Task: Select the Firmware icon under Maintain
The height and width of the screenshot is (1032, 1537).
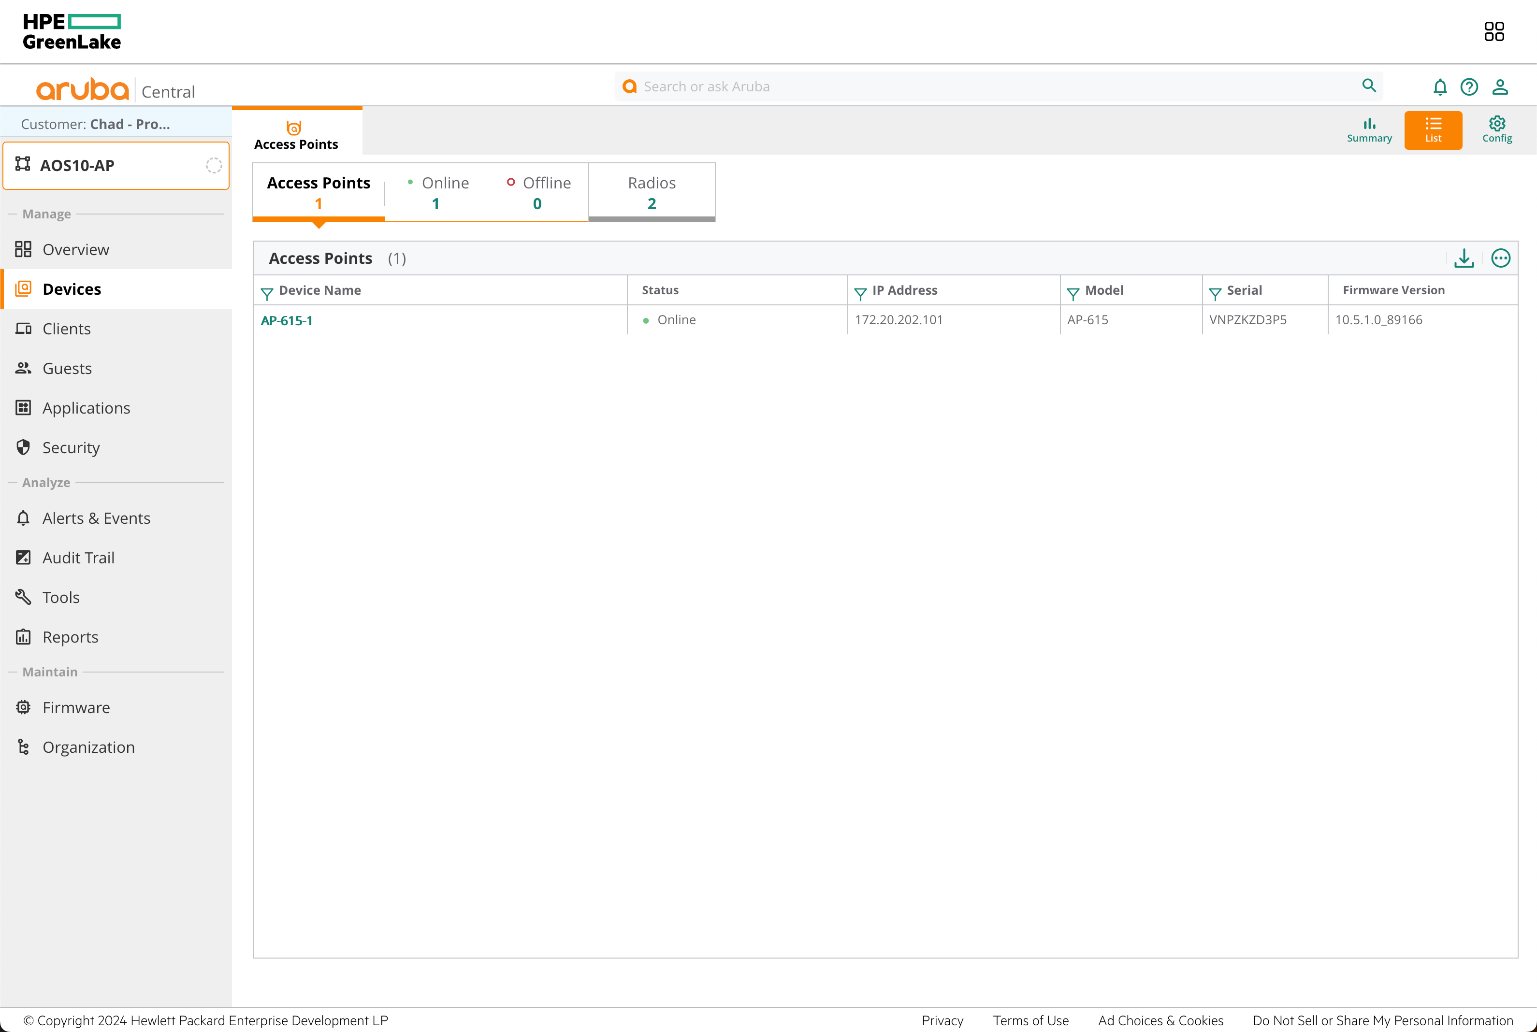Action: 23,707
